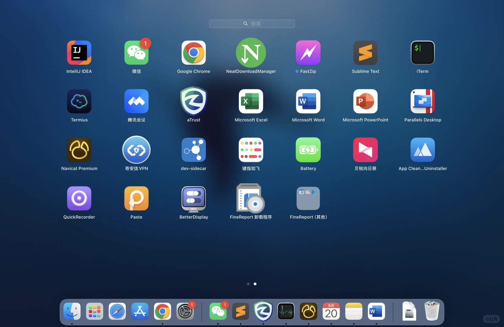This screenshot has width=504, height=327.
Task: Select the second Launchpad page dot
Action: pyautogui.click(x=255, y=284)
